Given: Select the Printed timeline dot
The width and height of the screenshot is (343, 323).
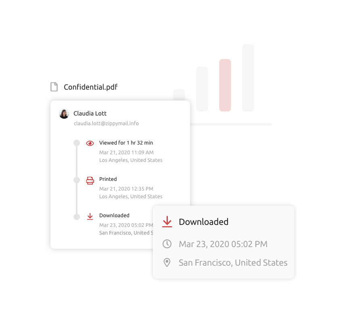Looking at the screenshot, I should 77,180.
